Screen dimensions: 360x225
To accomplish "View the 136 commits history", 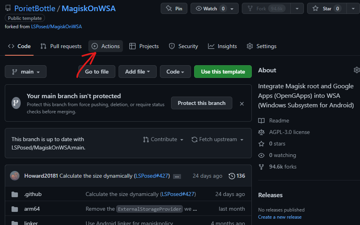I will [x=237, y=176].
